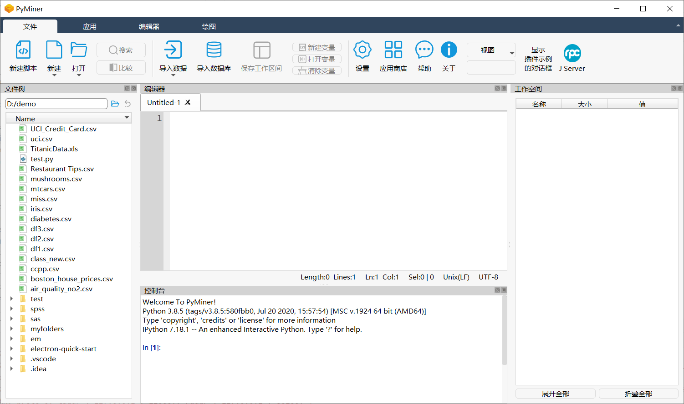Viewport: 684px width, 404px height.
Task: Browse folder icon next to D:/demo path
Action: pos(115,104)
